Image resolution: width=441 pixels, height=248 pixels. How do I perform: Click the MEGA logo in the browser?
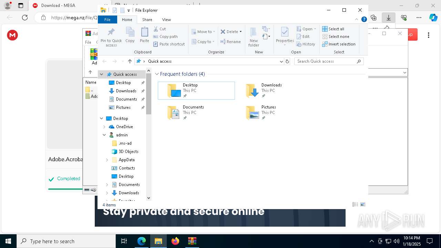coord(12,35)
